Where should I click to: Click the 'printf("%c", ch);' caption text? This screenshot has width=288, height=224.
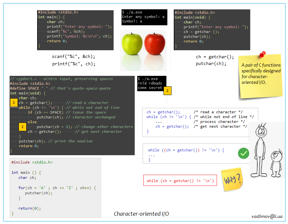pos(74,64)
